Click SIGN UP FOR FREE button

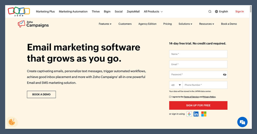198,105
